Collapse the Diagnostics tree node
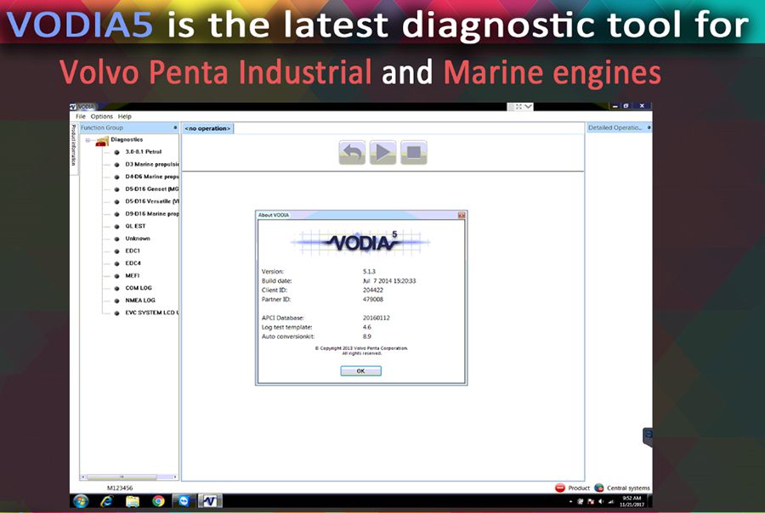Viewport: 765px width, 513px height. pyautogui.click(x=88, y=140)
